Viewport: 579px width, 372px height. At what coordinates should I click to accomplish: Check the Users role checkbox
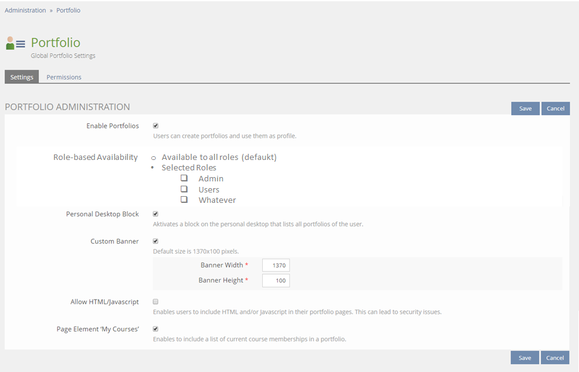click(184, 189)
